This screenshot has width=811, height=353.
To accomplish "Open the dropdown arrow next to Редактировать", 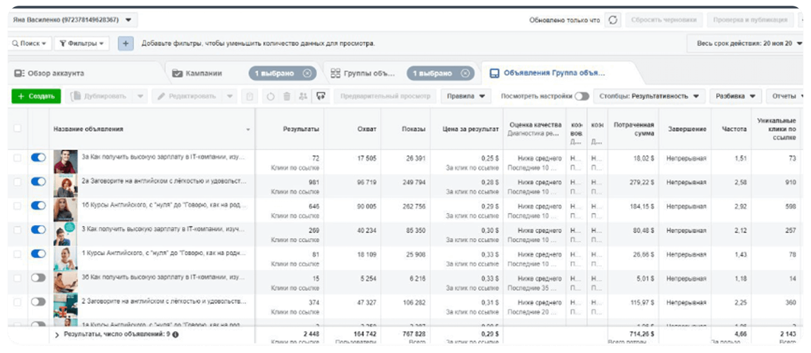I will coord(230,96).
